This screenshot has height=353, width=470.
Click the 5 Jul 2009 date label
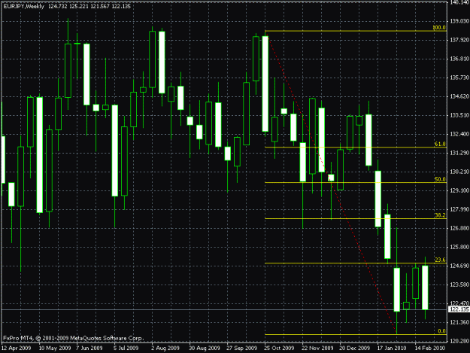[x=126, y=348]
